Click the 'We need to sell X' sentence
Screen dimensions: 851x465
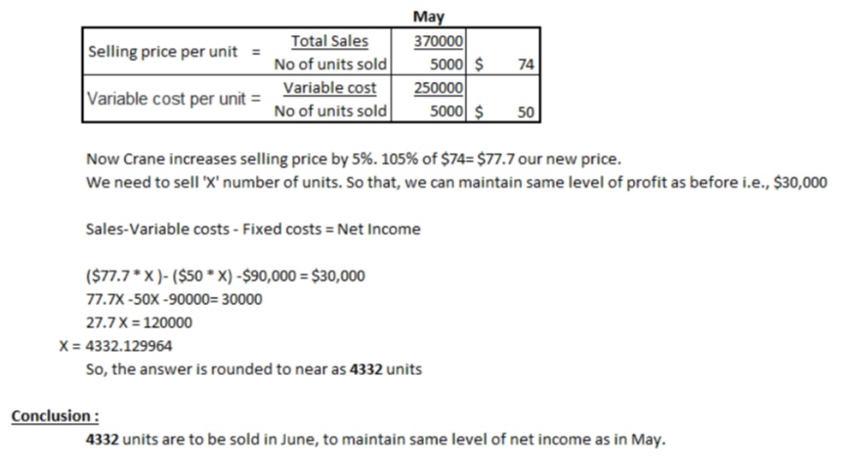pyautogui.click(x=456, y=182)
